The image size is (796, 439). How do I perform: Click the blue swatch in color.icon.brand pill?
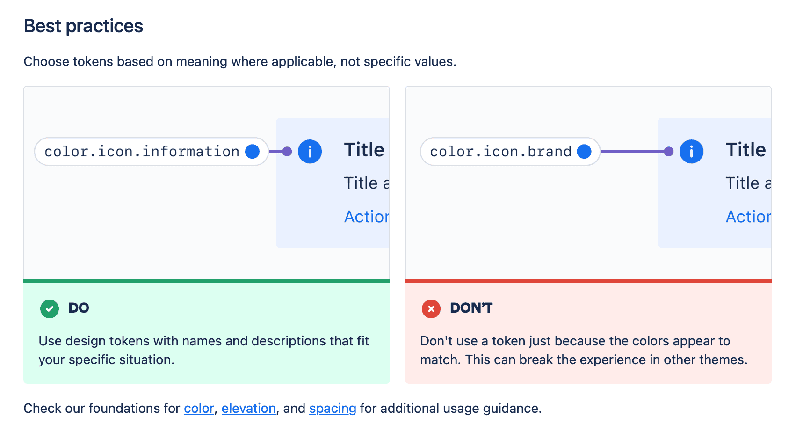click(584, 152)
